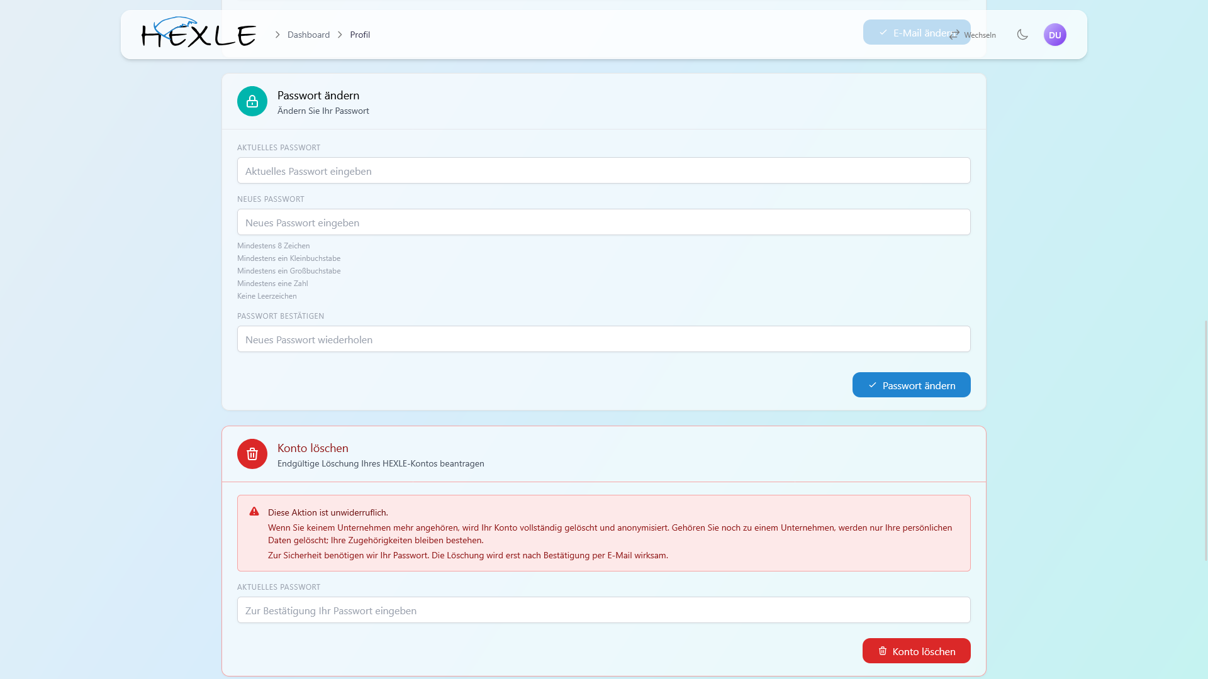Click the Wechseln switch button

click(973, 35)
